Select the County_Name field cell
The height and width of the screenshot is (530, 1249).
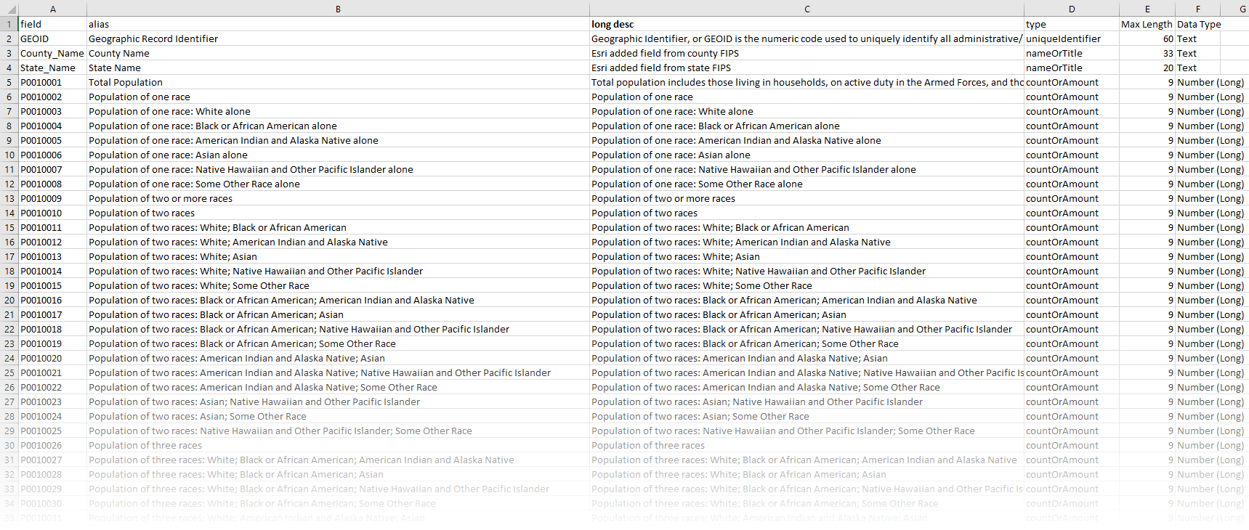point(52,53)
